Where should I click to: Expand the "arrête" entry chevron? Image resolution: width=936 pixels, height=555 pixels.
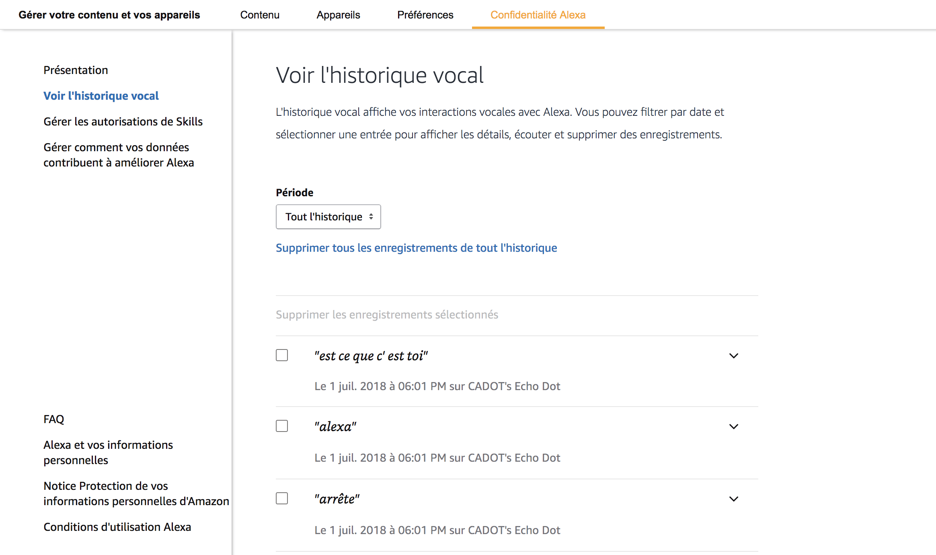pyautogui.click(x=734, y=499)
